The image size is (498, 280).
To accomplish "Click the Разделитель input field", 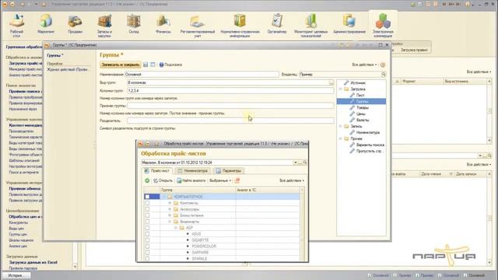I will [230, 121].
